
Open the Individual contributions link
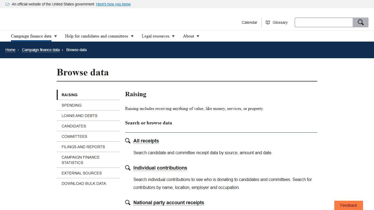point(160,168)
